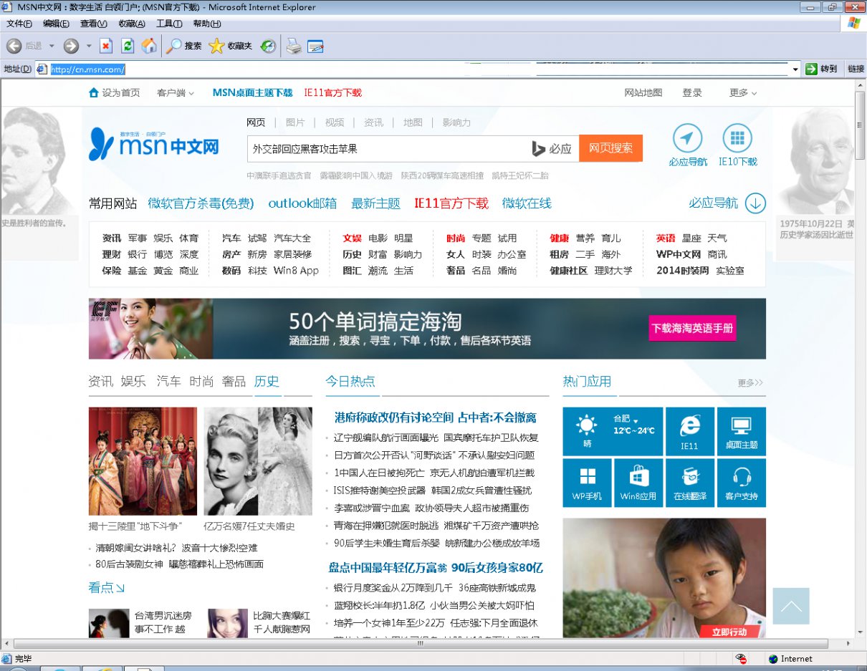Screen dimensions: 867x671
Task: Click the Print icon in toolbar
Action: point(294,47)
